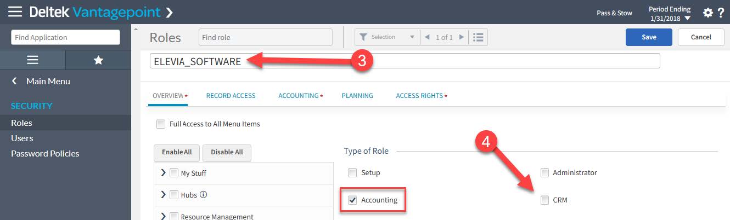Expand the Resource Management node
This screenshot has width=730, height=220.
163,216
